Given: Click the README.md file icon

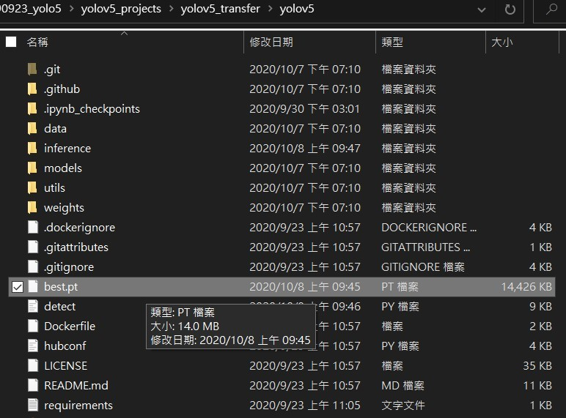Looking at the screenshot, I should point(33,386).
